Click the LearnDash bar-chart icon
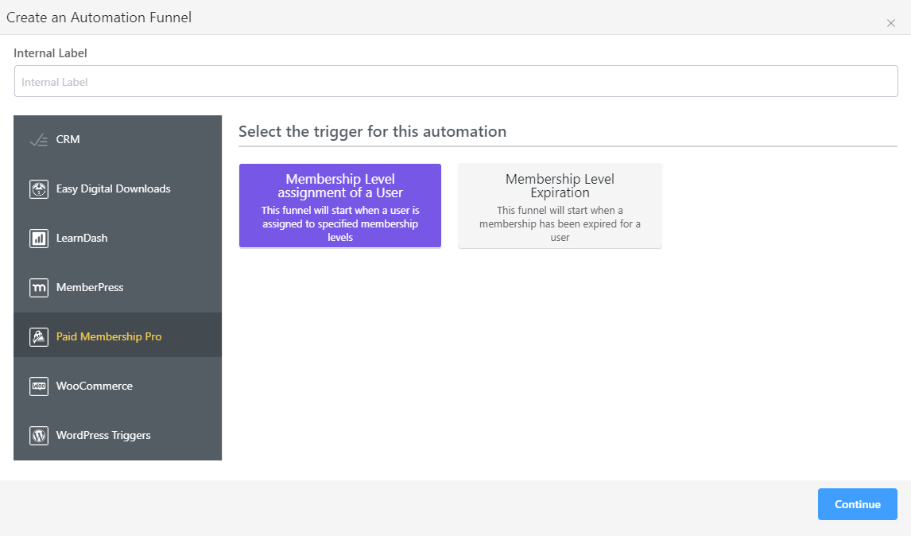This screenshot has width=911, height=536. (x=38, y=238)
